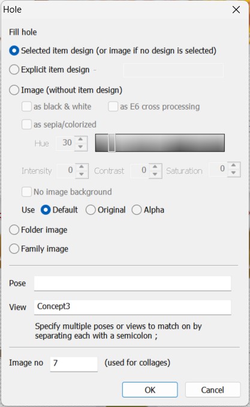Viewport: 250px width, 407px height.
Task: Increase Contrast using the up arrow
Action: [155, 166]
